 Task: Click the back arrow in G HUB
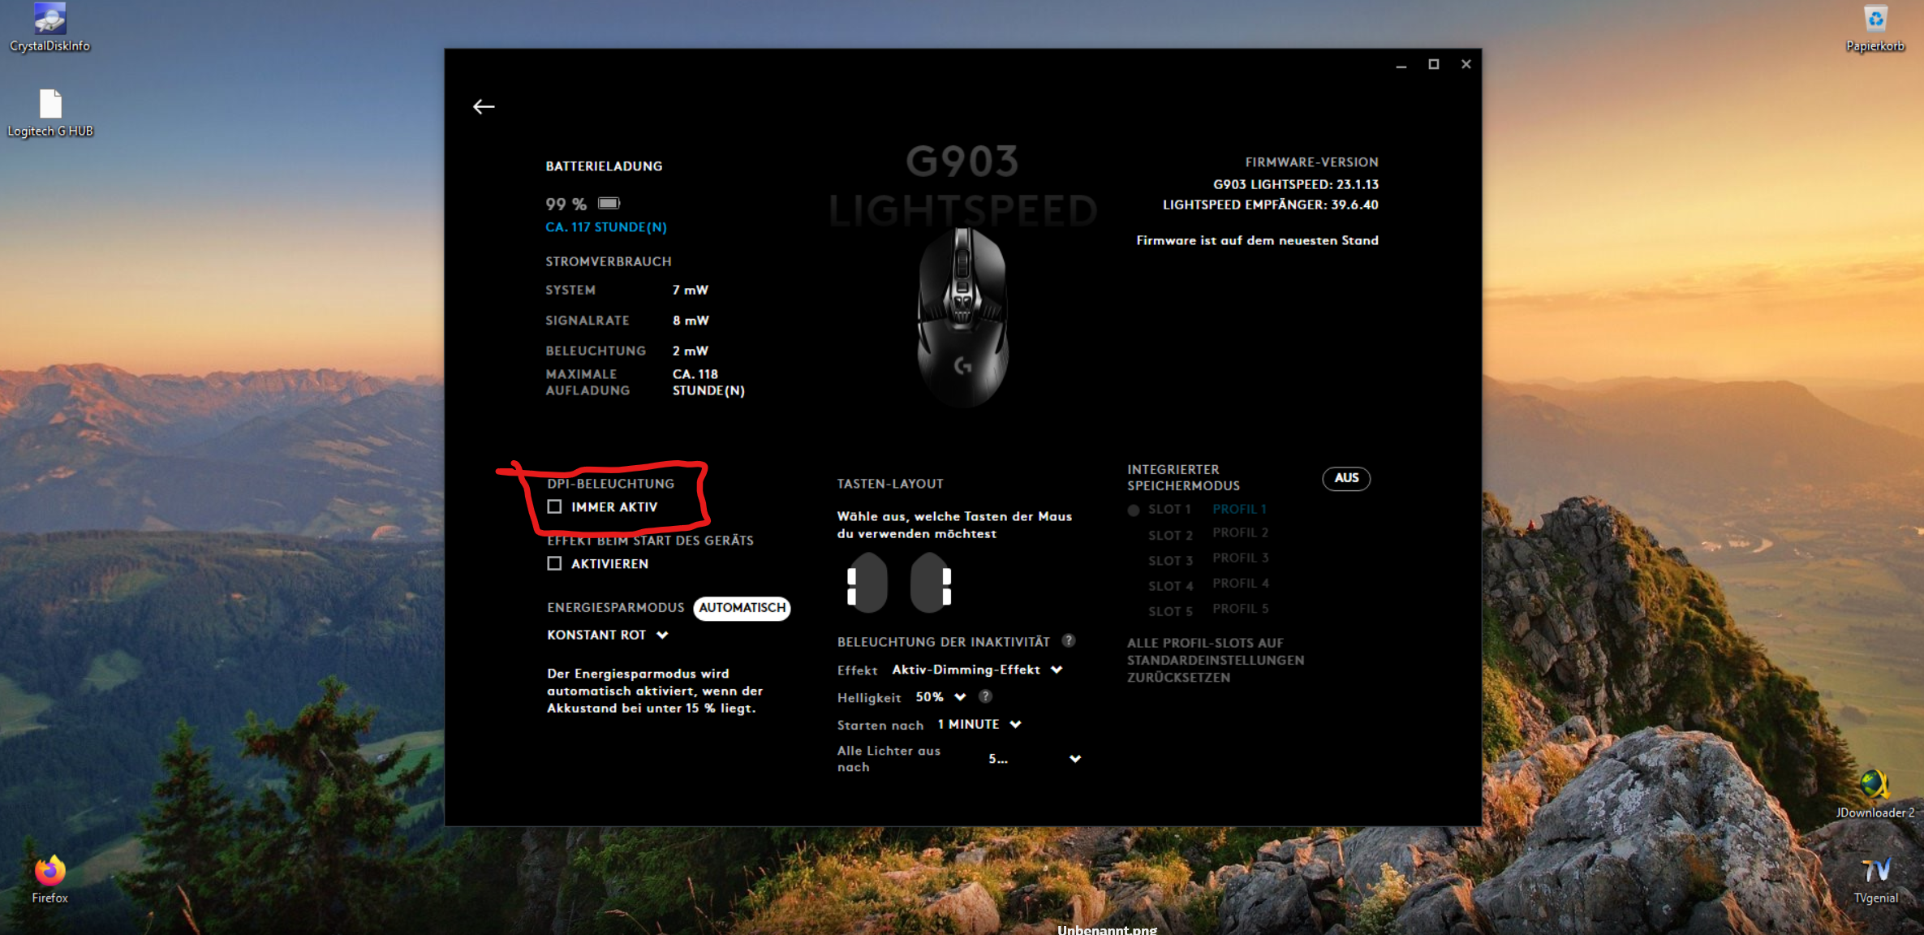484,106
